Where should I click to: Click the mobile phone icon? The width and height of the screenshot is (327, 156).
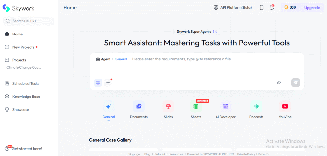click(262, 8)
